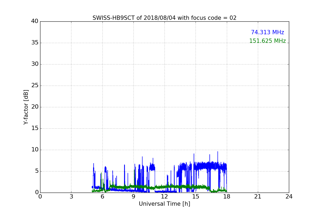Viewport: 321px width, 214px height.
Task: Click the y-axis tick label '15'
Action: click(35, 128)
